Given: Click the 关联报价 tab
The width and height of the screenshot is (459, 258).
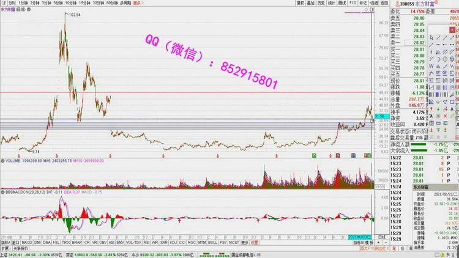Looking at the screenshot, I should 21,248.
